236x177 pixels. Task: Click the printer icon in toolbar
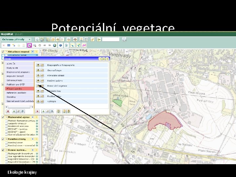[x=124, y=39]
